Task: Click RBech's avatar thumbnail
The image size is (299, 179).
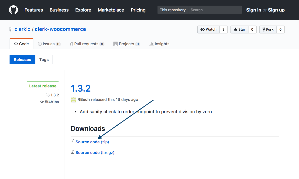Action: click(73, 99)
